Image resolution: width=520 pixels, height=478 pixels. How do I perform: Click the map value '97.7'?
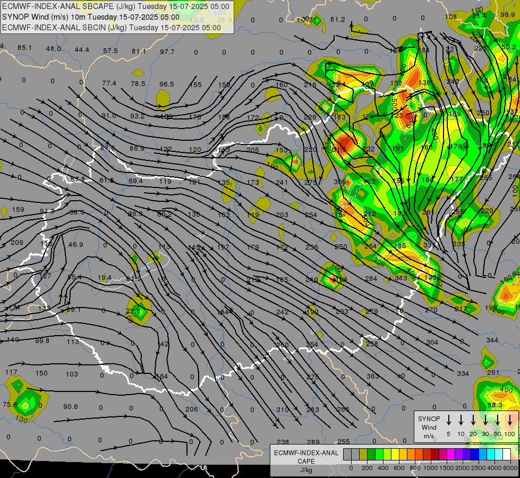[167, 52]
